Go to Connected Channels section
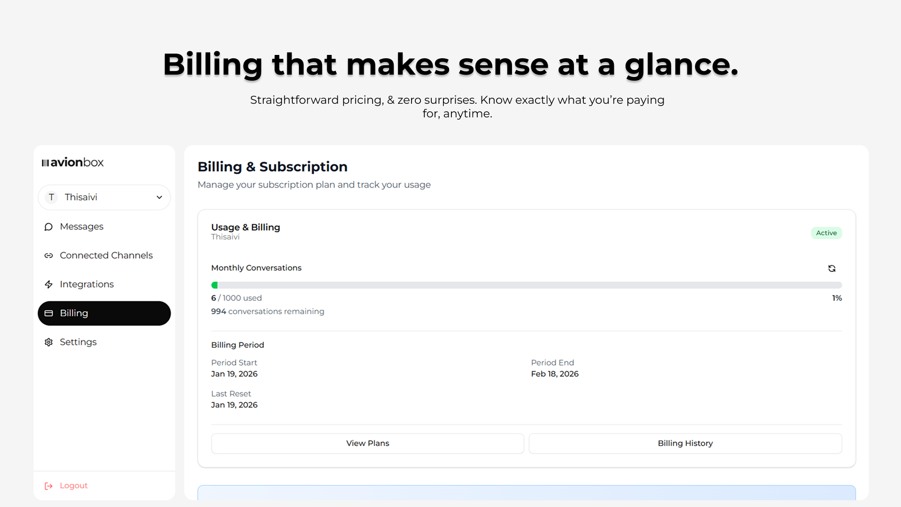 [x=106, y=255]
